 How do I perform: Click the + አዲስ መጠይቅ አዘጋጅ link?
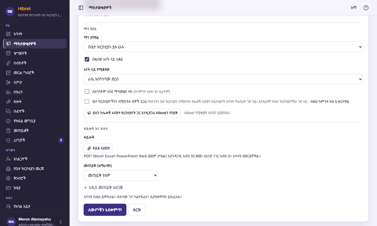[103, 187]
